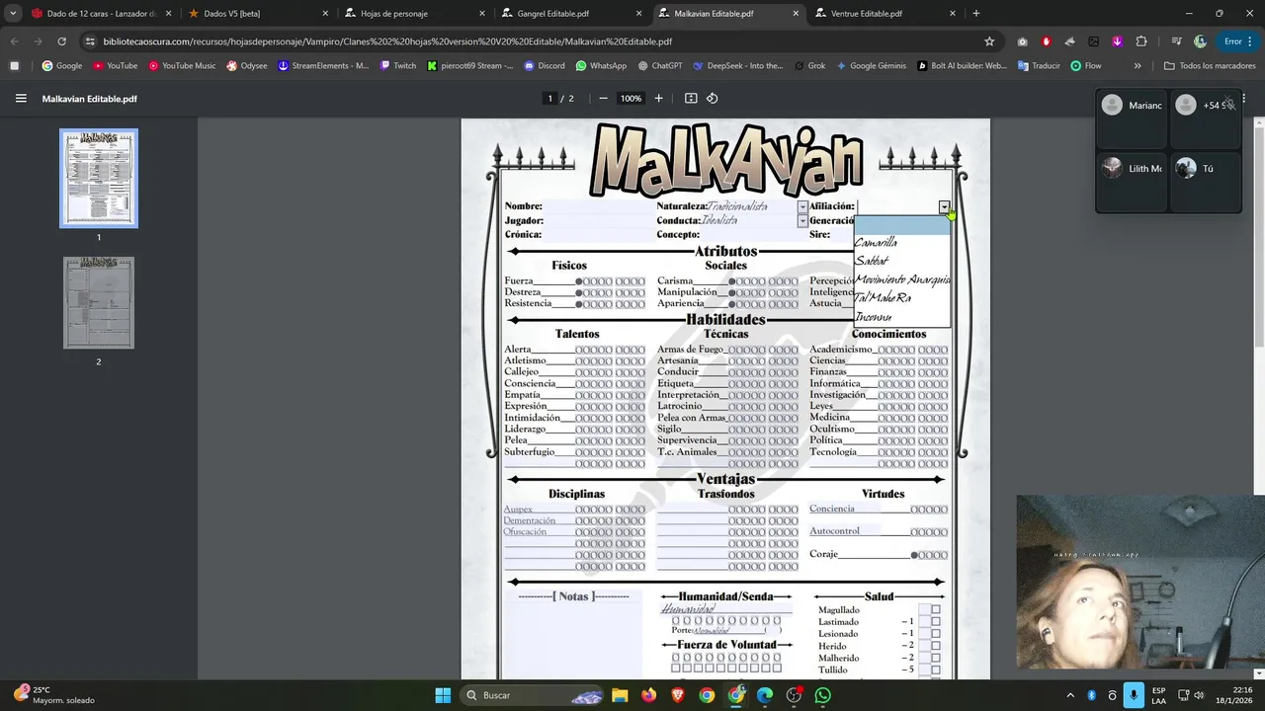Choose Inconnu from Afiliación list

[902, 317]
